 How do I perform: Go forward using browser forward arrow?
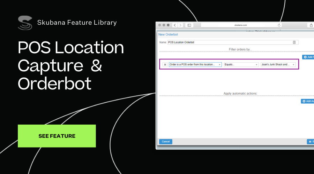(x=180, y=25)
